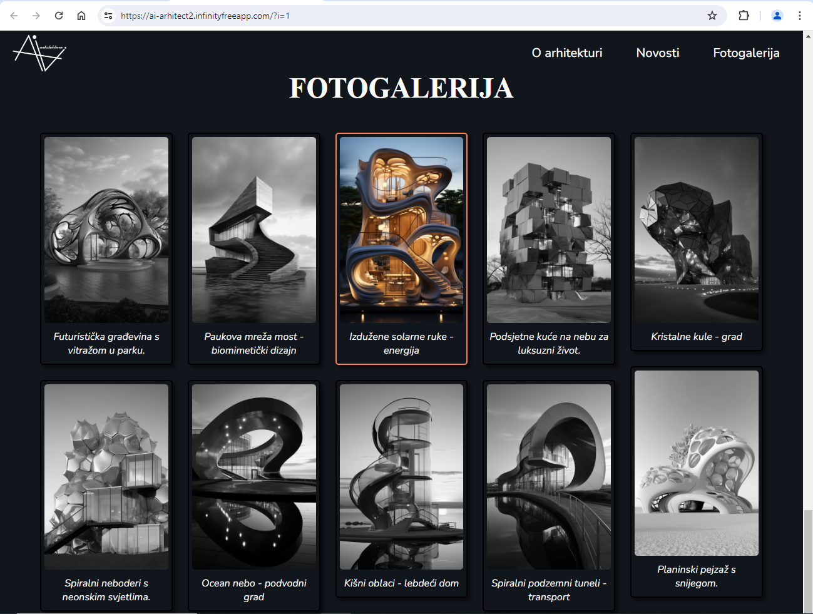
Task: Go to the browser home page
Action: click(x=81, y=16)
